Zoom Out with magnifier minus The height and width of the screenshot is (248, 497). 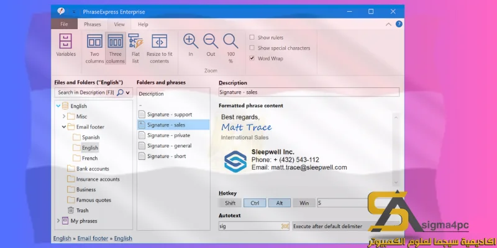coord(211,41)
